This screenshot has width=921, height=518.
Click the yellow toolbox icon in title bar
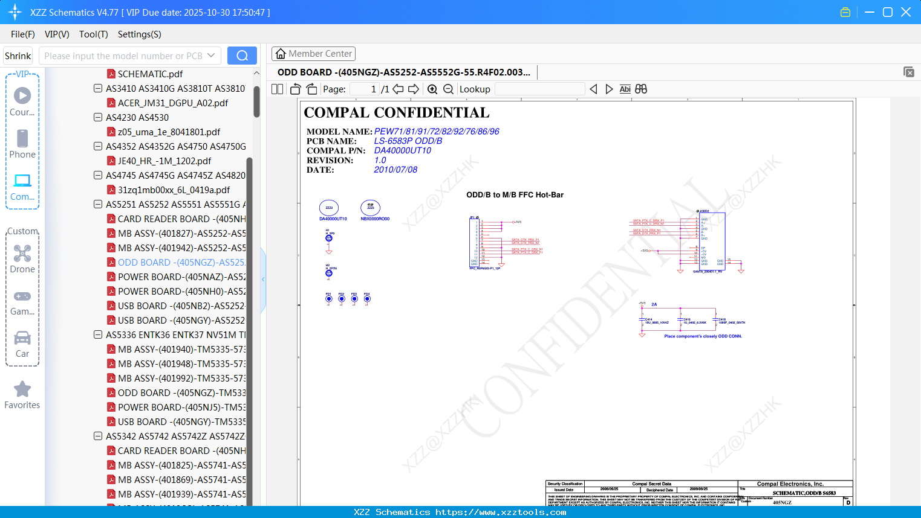(x=845, y=12)
